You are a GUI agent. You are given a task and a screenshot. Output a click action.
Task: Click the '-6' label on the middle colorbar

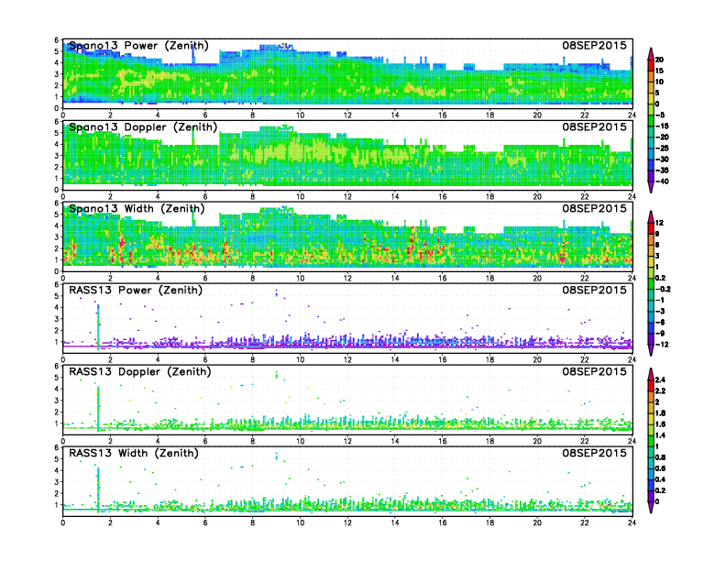pyautogui.click(x=660, y=323)
